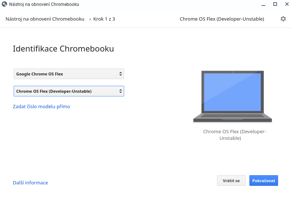Minimize the Nástroj na obnovení Chromebooku window

(x=263, y=4)
